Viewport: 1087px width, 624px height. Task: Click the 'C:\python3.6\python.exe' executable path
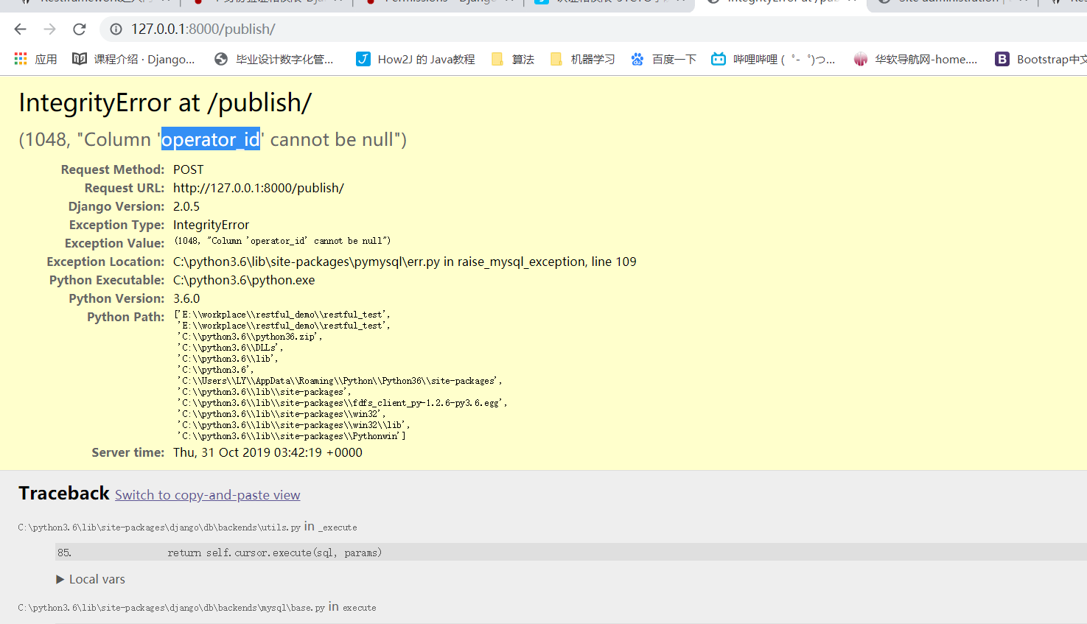[x=244, y=280]
